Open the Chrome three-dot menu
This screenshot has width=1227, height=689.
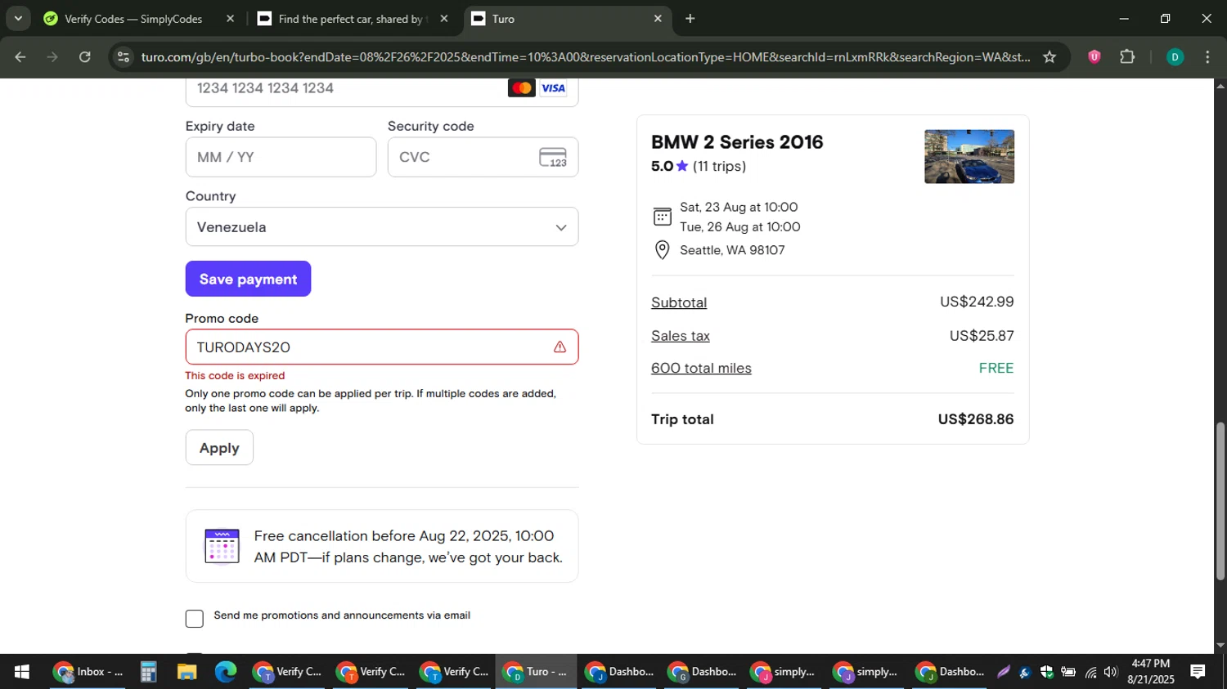coord(1208,57)
